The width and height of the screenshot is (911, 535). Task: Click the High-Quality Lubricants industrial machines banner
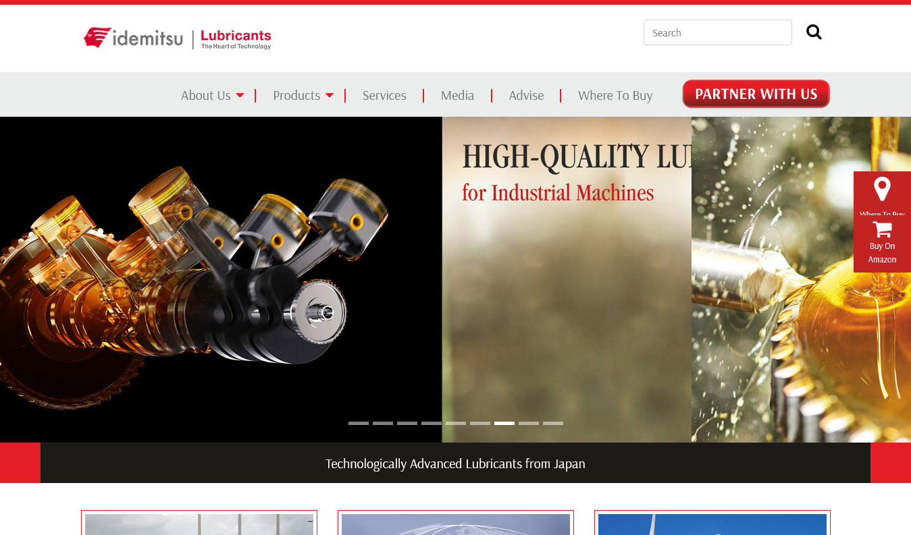point(566,270)
